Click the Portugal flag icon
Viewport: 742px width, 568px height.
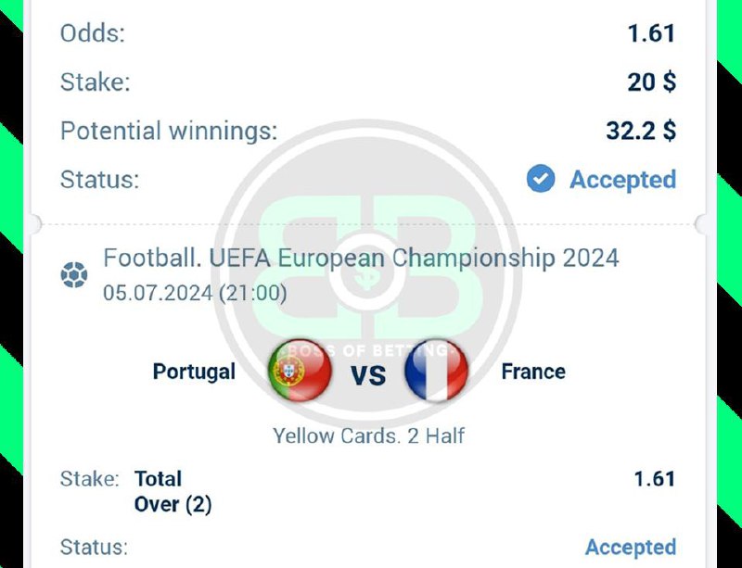[x=300, y=372]
